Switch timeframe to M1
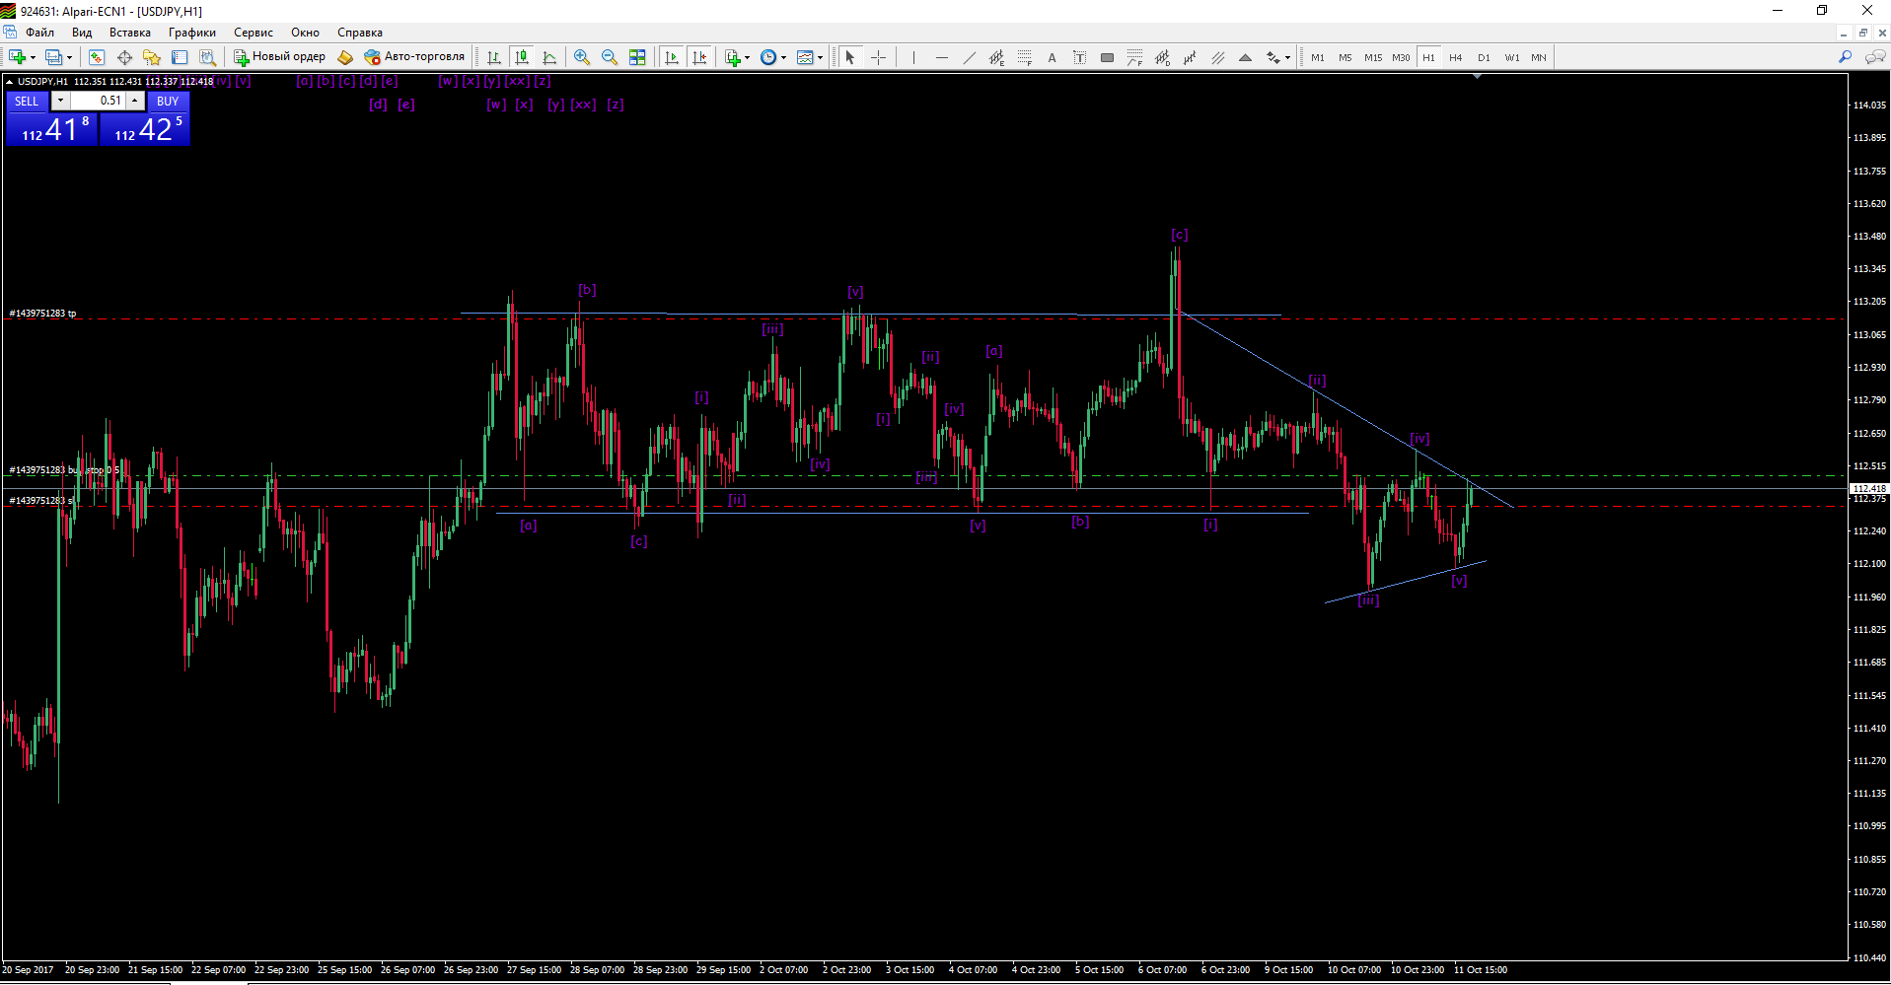This screenshot has width=1891, height=985. pyautogui.click(x=1318, y=57)
